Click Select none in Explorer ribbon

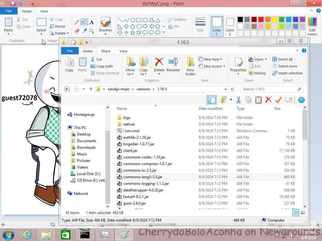pyautogui.click(x=285, y=66)
